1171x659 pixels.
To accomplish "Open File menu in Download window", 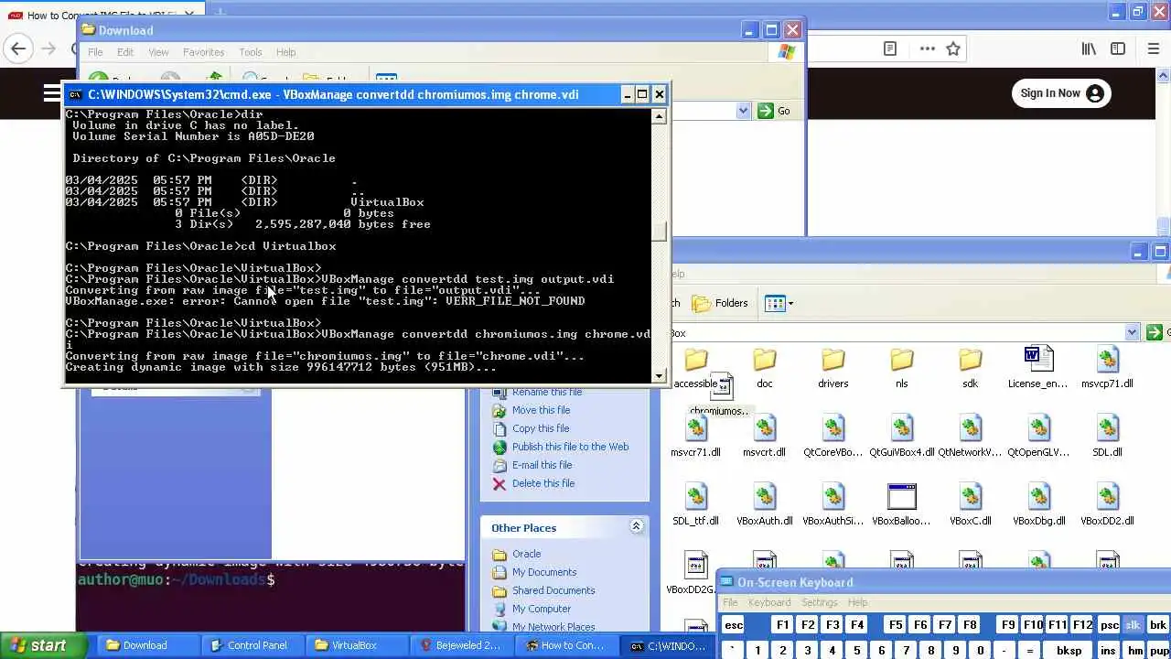I will (x=95, y=52).
